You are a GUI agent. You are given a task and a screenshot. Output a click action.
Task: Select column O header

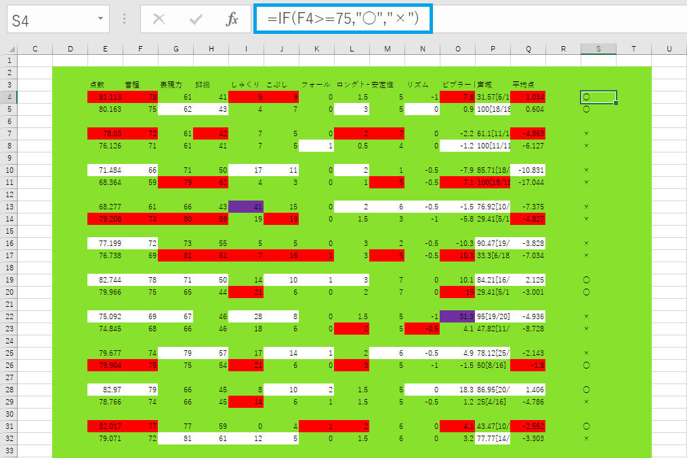458,49
